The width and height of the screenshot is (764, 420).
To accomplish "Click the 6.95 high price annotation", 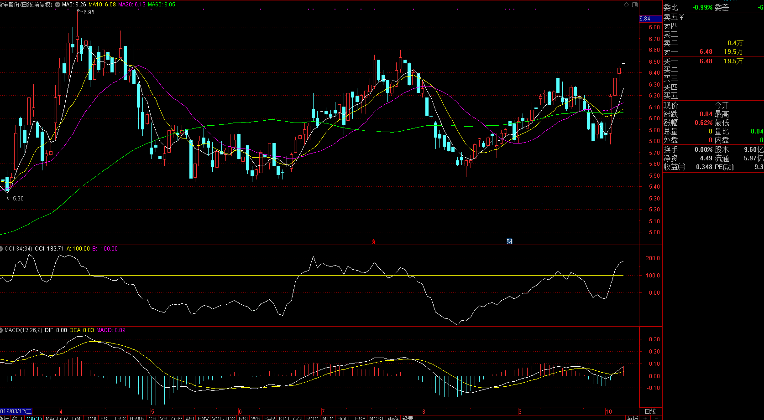I will click(x=89, y=12).
